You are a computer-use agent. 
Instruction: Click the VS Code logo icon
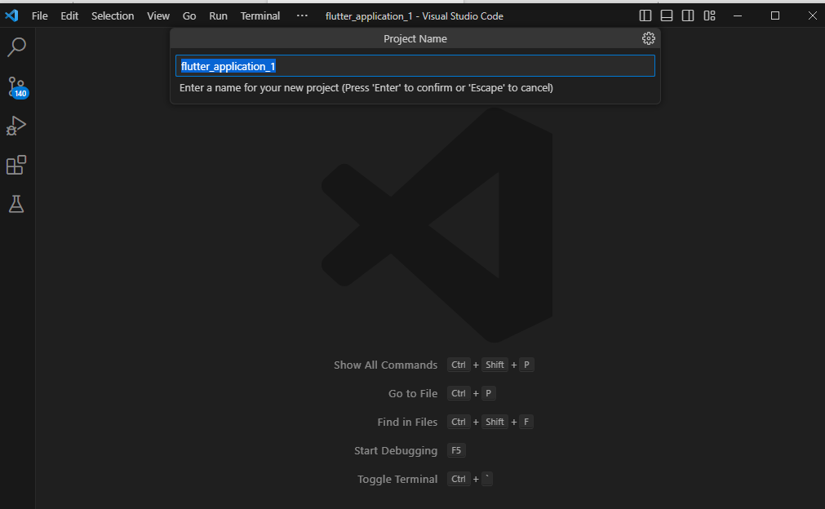tap(11, 15)
